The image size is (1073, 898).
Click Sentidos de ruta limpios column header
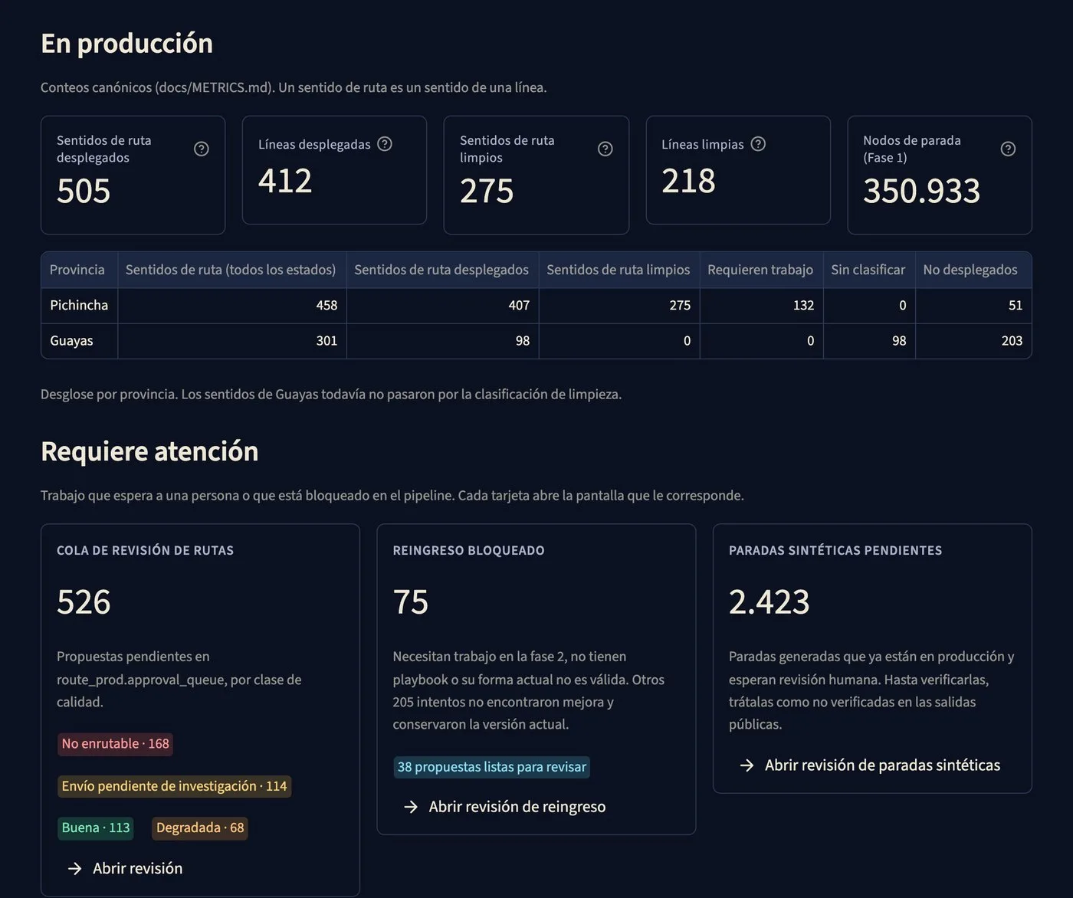point(619,270)
